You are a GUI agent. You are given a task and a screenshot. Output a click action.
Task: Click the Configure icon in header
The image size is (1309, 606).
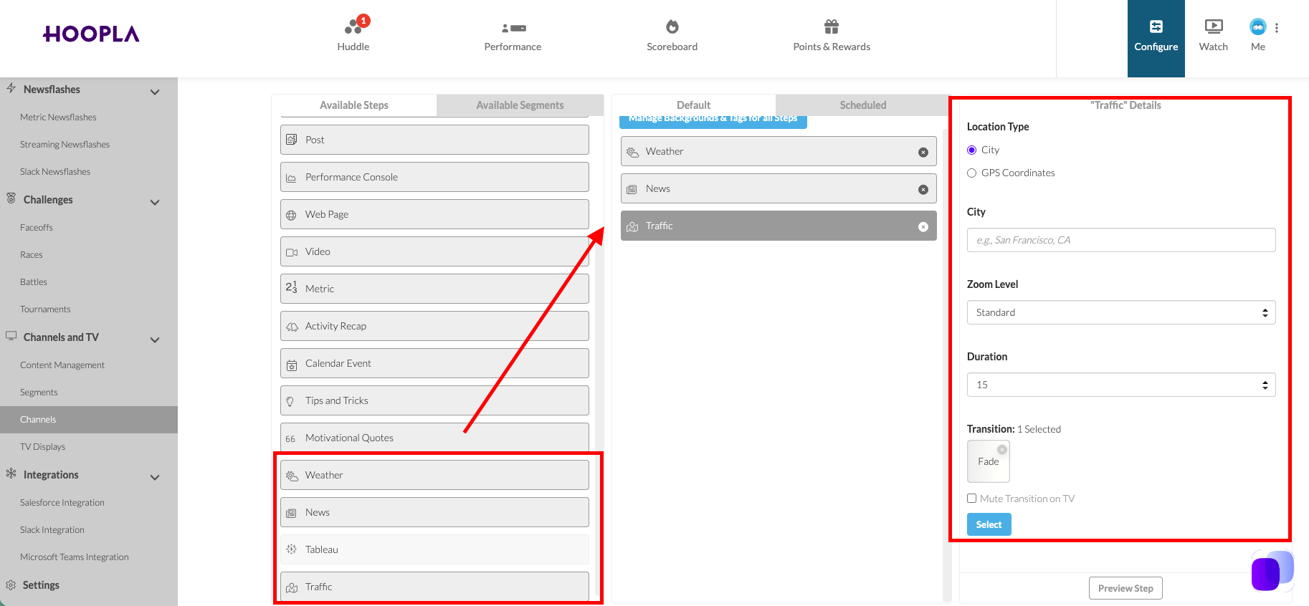coord(1156,27)
